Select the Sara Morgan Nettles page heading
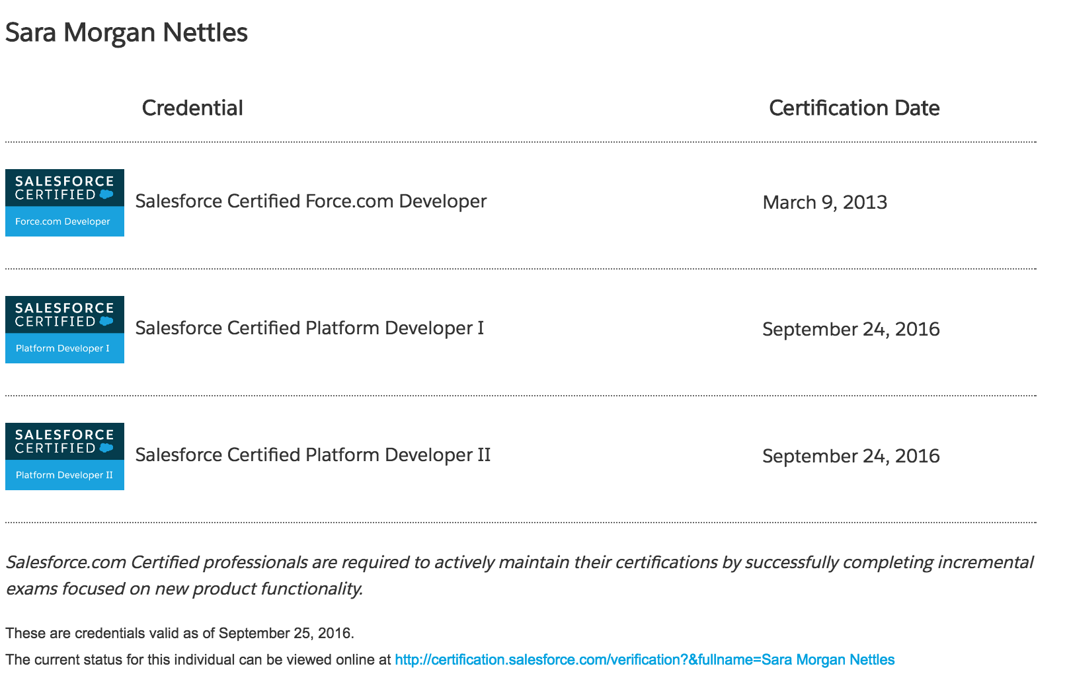Image resolution: width=1067 pixels, height=695 pixels. click(x=126, y=32)
